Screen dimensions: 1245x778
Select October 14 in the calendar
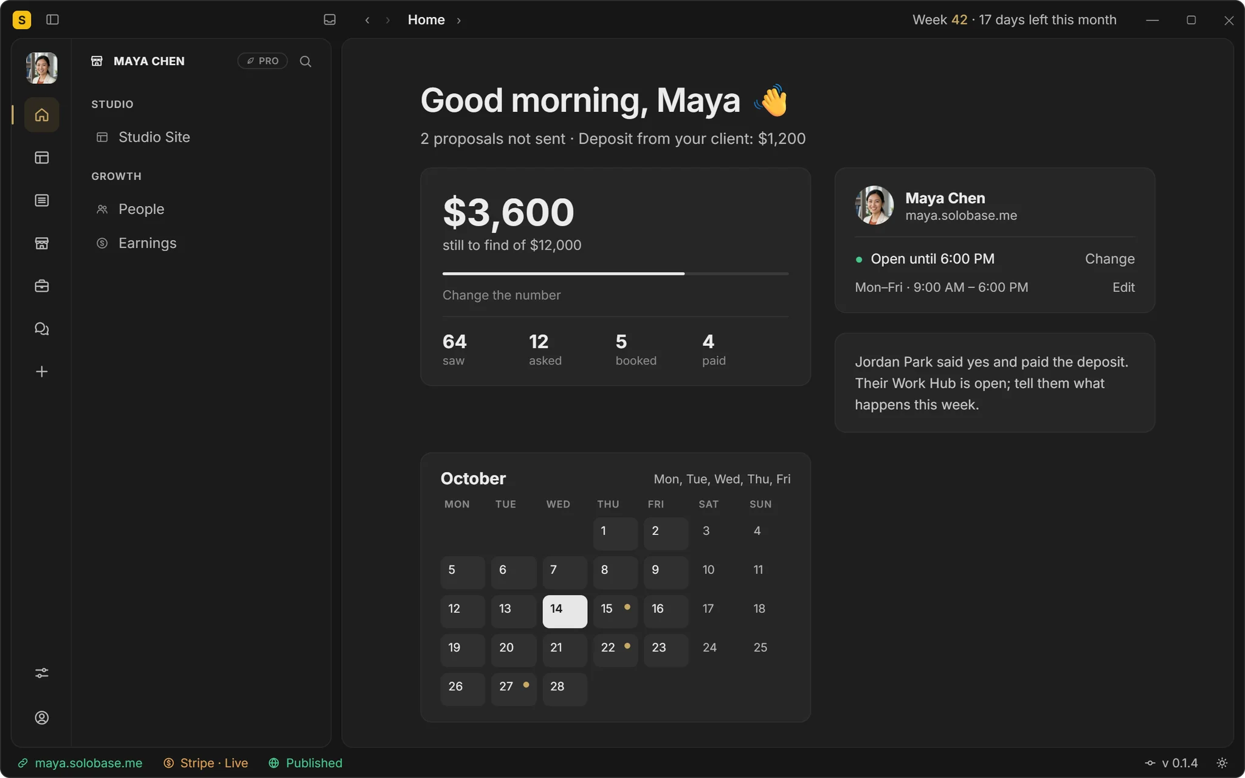pyautogui.click(x=565, y=611)
